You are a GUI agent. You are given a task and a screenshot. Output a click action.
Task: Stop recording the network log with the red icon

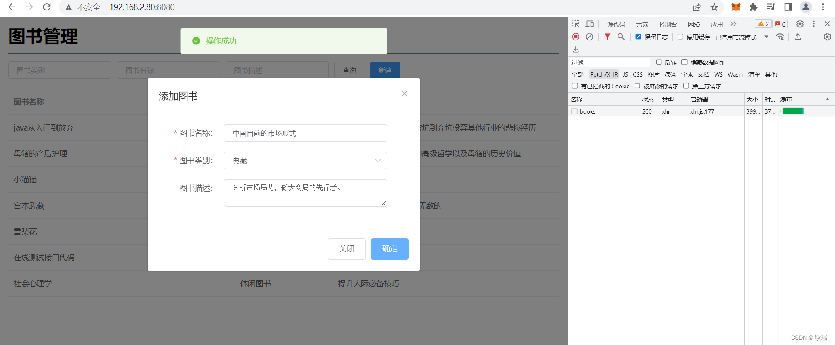coord(576,37)
